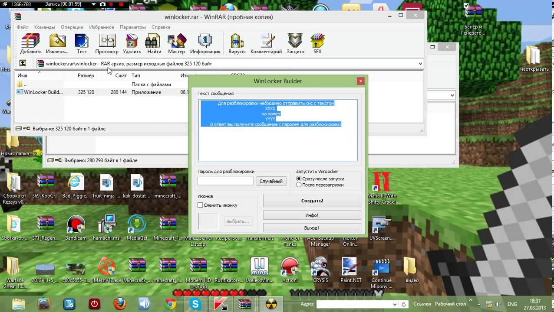Click the Случайный password button
554x312 pixels.
click(x=271, y=181)
